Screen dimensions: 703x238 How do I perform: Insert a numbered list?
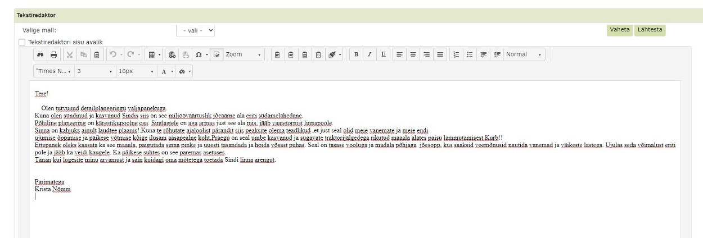coord(457,55)
